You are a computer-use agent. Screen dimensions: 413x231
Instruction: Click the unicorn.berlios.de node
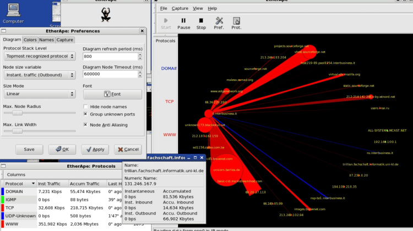(226, 170)
